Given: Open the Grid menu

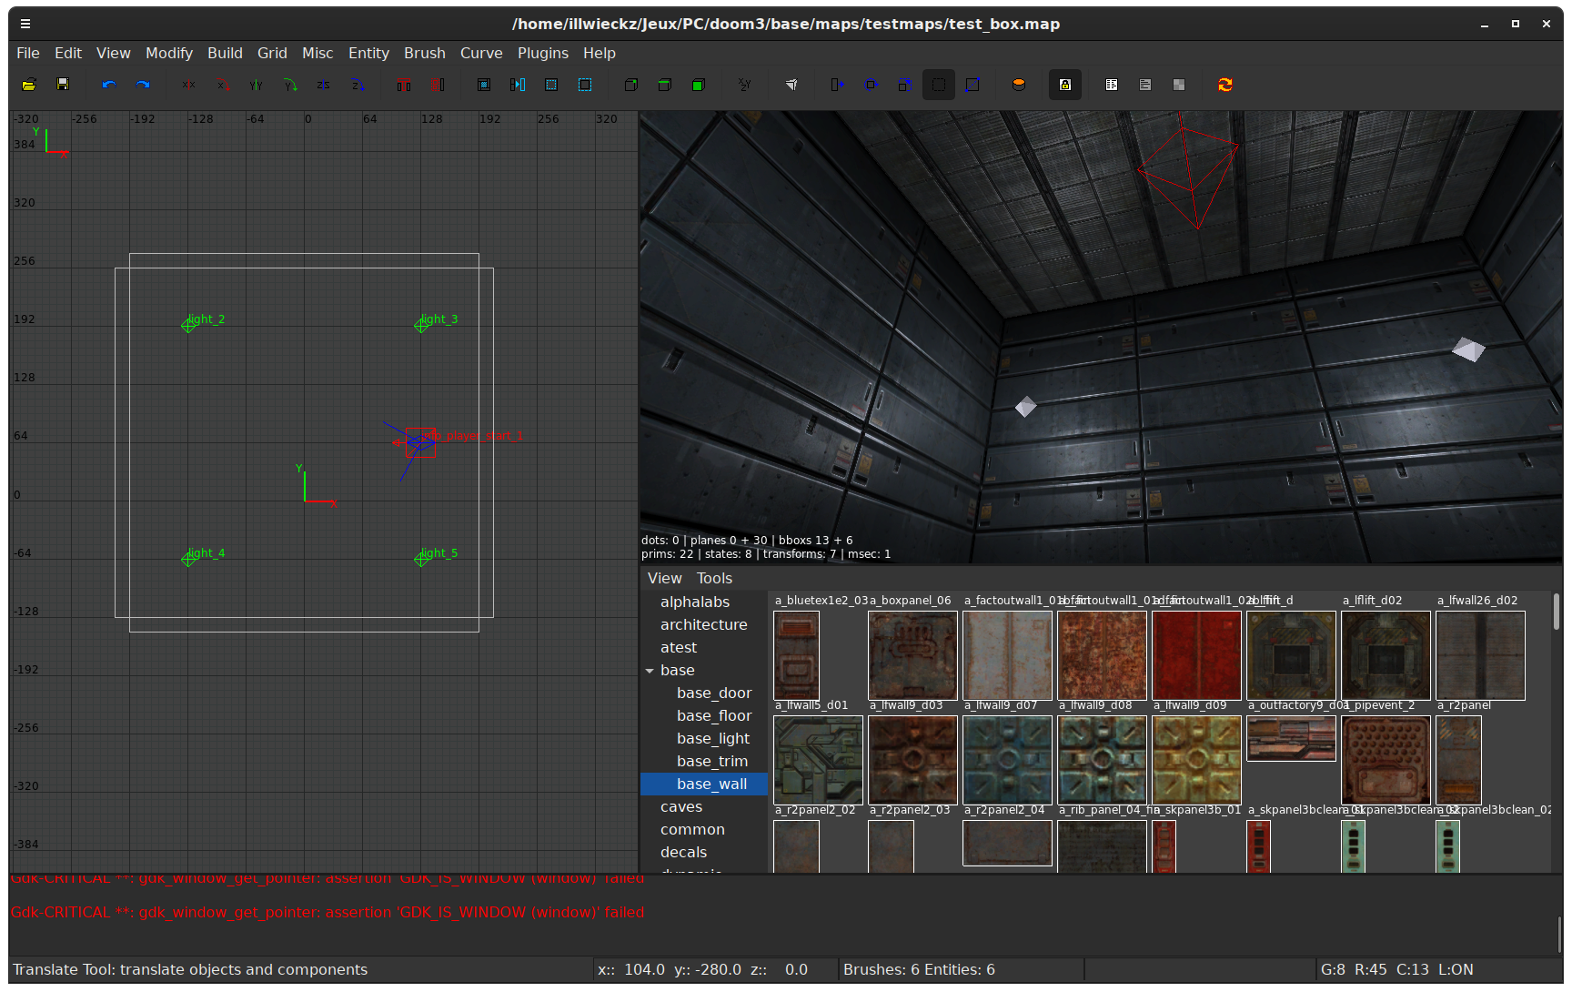Looking at the screenshot, I should [272, 53].
